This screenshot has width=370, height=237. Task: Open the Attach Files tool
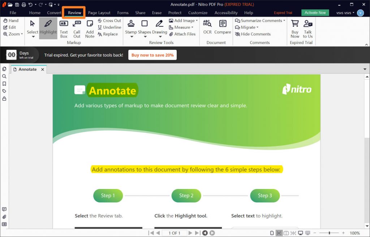(x=184, y=34)
